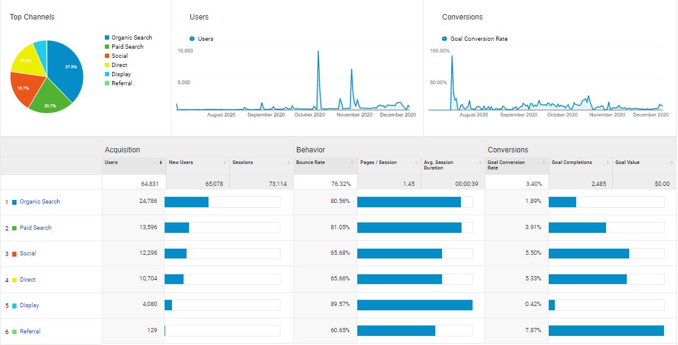Toggle the Users series marker in Users chart
Viewport: 678px width, 345px height.
coord(193,39)
